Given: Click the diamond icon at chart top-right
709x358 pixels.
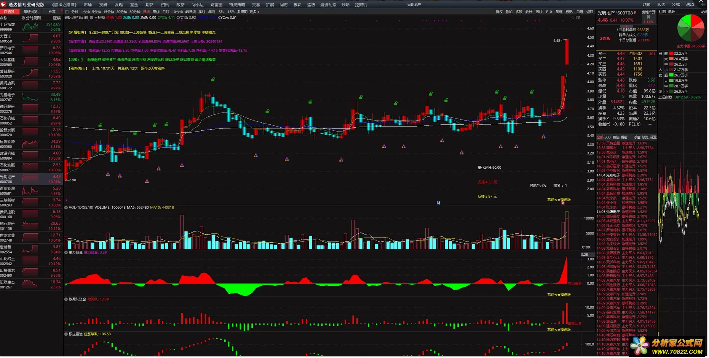Looking at the screenshot, I should (573, 18).
